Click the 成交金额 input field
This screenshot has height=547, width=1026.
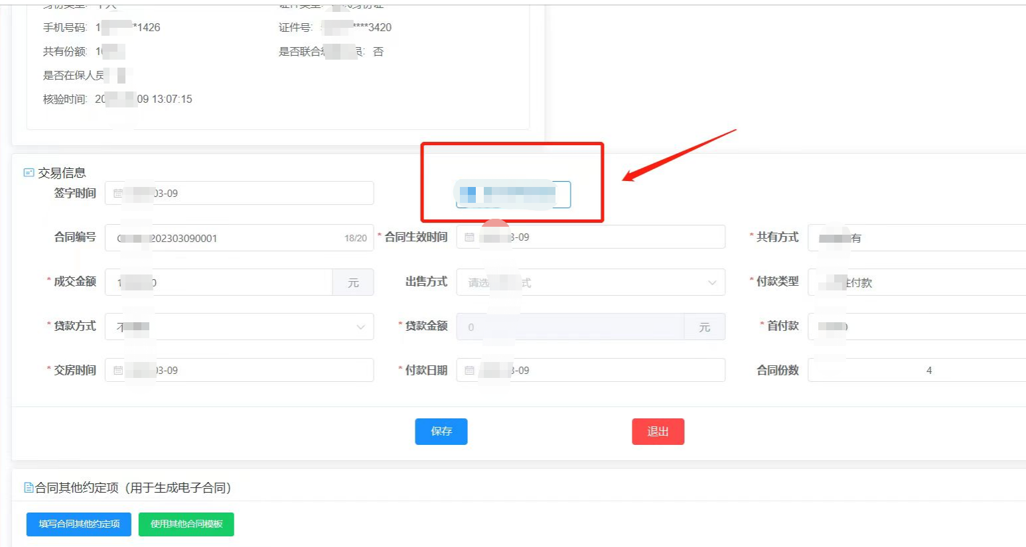219,282
